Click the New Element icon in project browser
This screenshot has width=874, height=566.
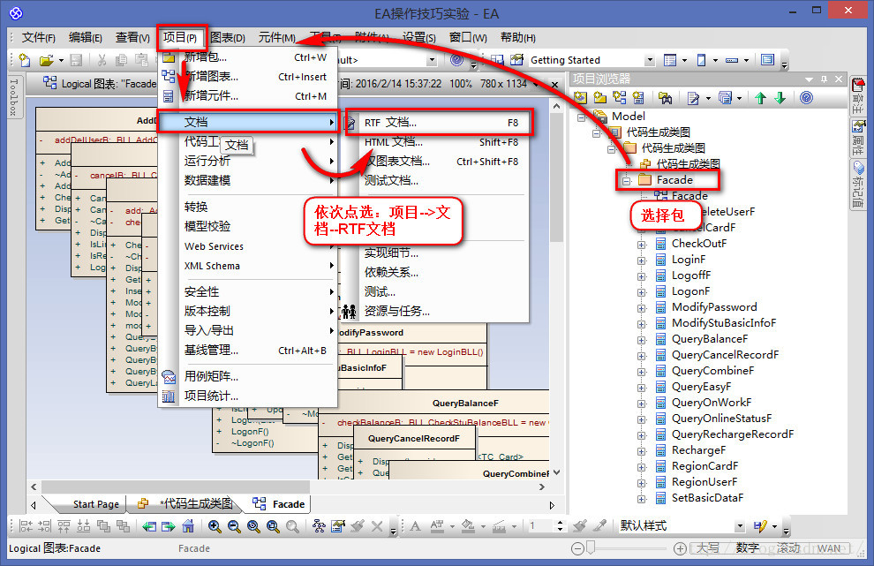click(x=638, y=98)
